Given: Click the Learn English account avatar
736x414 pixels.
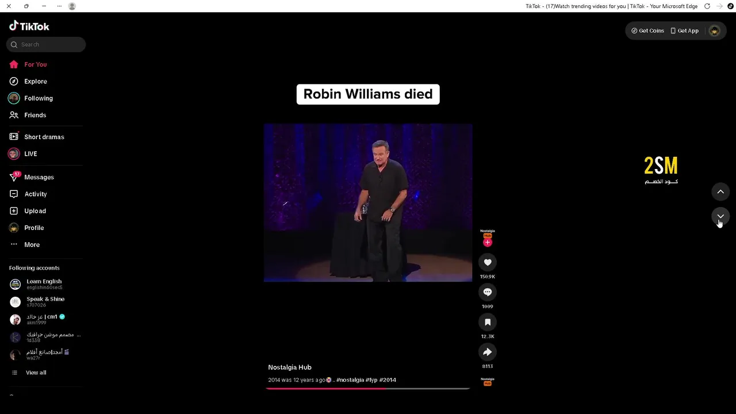Looking at the screenshot, I should click(16, 284).
